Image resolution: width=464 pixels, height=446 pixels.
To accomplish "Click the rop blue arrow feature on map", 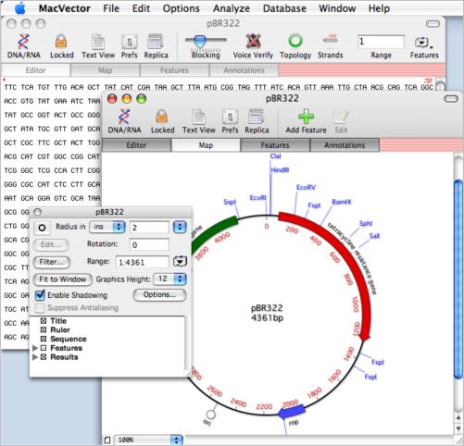I will point(291,412).
